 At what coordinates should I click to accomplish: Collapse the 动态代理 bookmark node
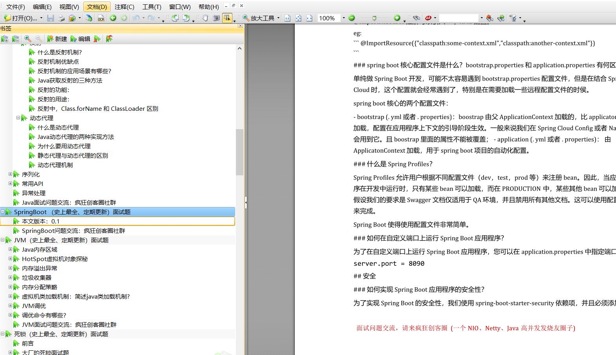(x=18, y=118)
